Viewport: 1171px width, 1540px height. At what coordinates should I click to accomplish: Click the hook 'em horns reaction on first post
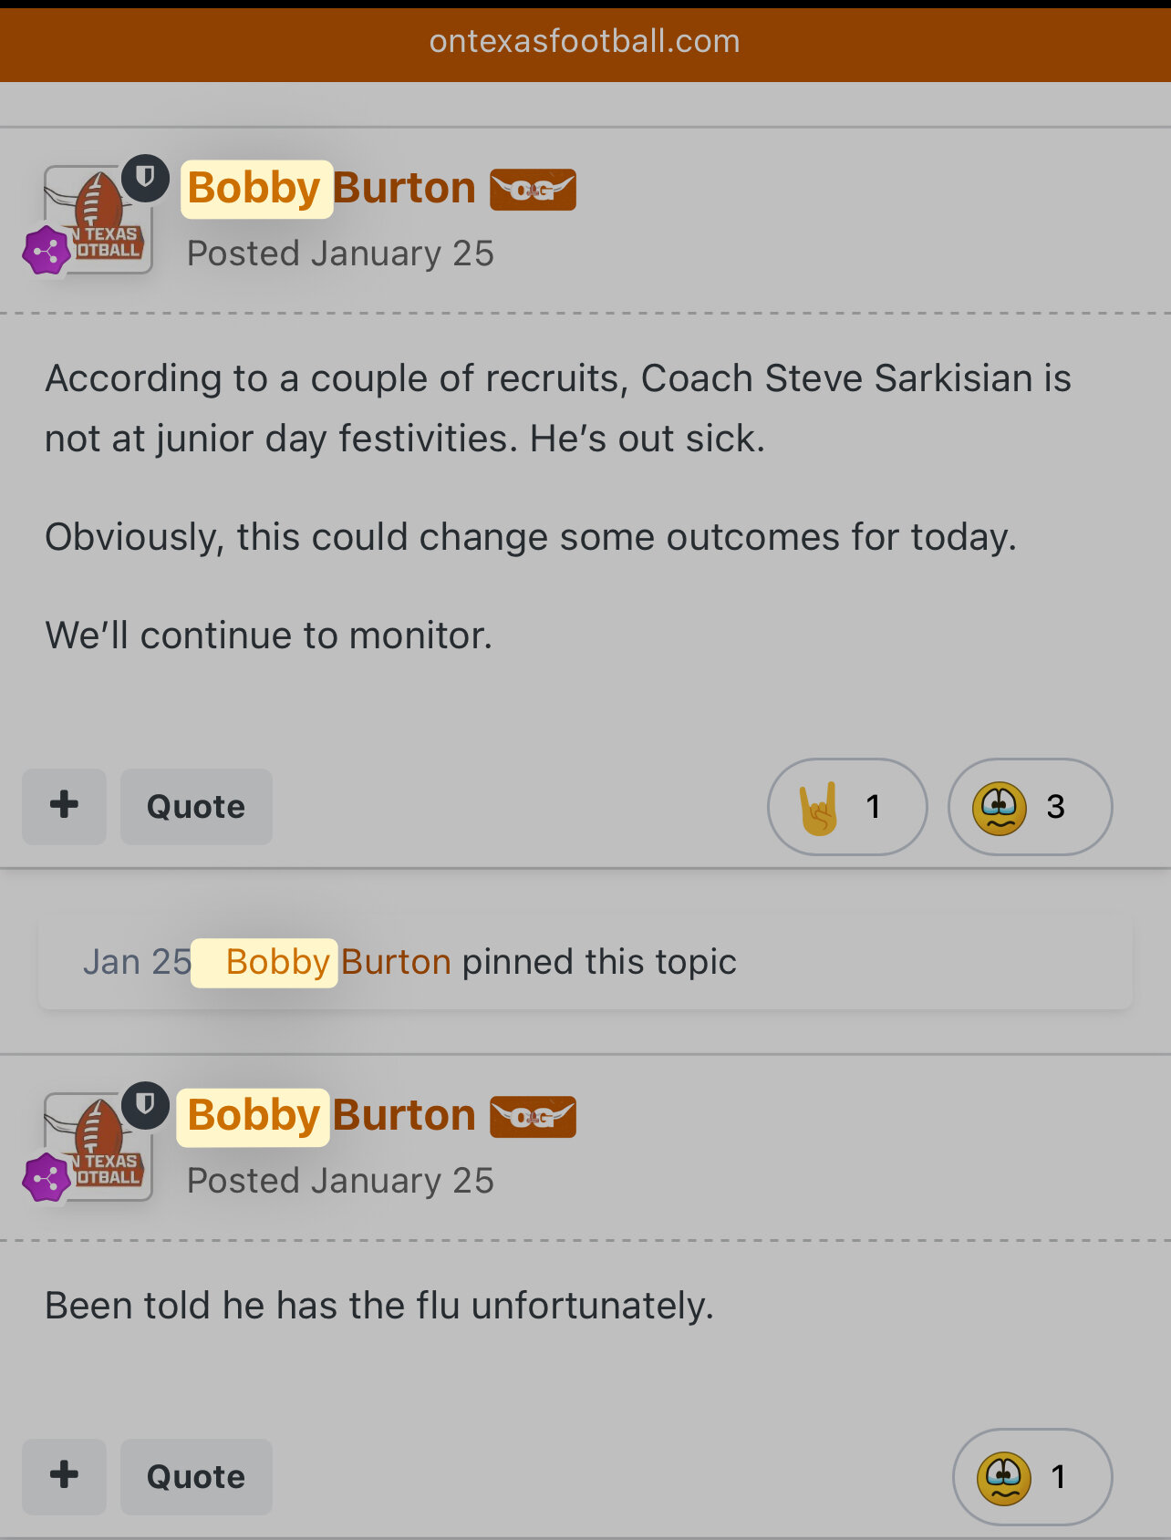[x=846, y=807]
